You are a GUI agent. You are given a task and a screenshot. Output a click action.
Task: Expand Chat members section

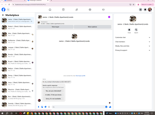(133, 42)
